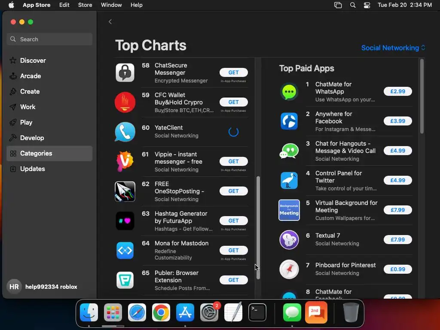Open the Screen Mirroring menu bar icon
Viewport: 440px width, 330px height.
(338, 5)
